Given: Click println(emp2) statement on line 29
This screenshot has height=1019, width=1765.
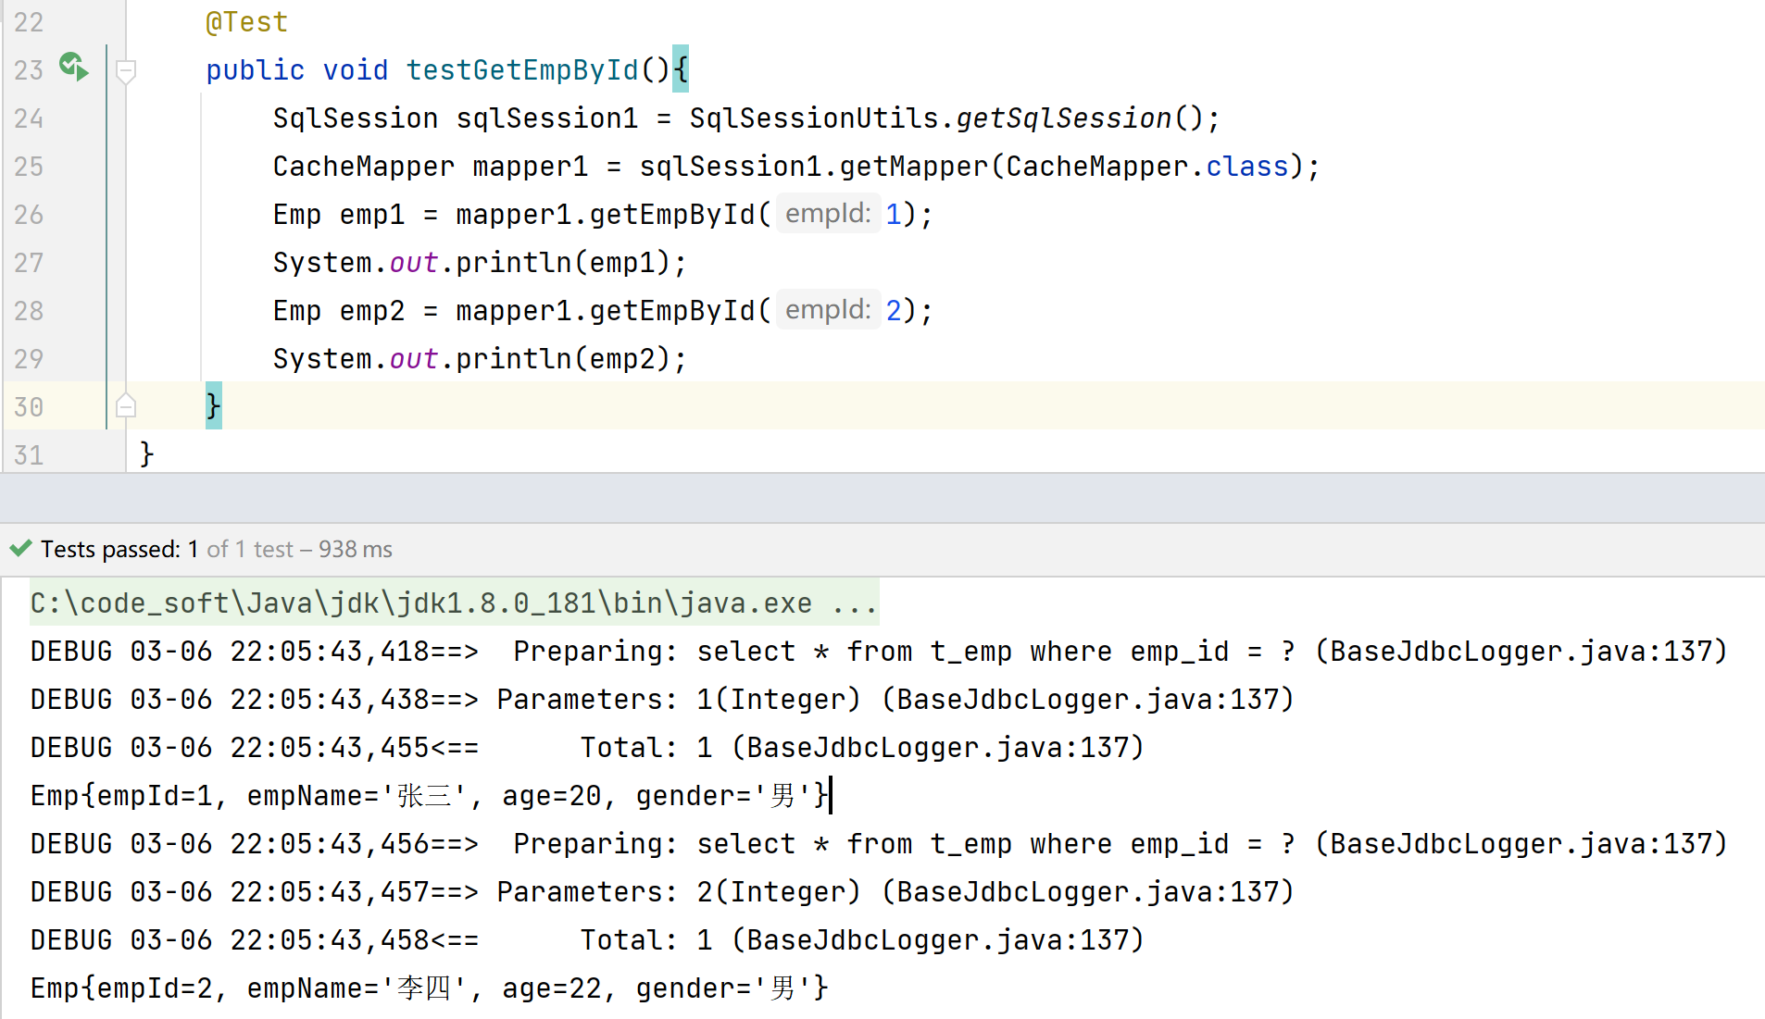Looking at the screenshot, I should (x=480, y=358).
